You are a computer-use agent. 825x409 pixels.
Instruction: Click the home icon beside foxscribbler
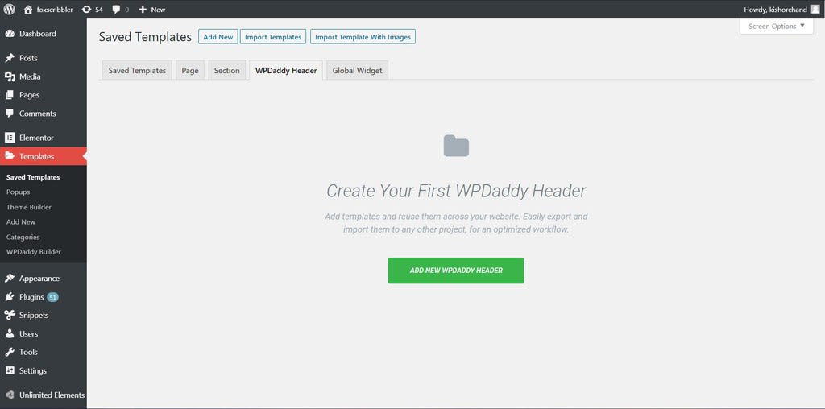coord(28,10)
